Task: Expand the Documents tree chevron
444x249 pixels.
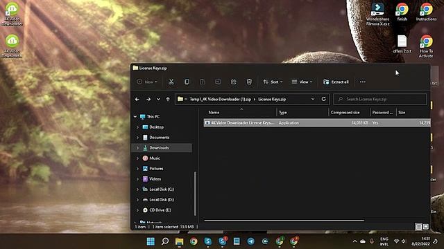Action: point(137,138)
